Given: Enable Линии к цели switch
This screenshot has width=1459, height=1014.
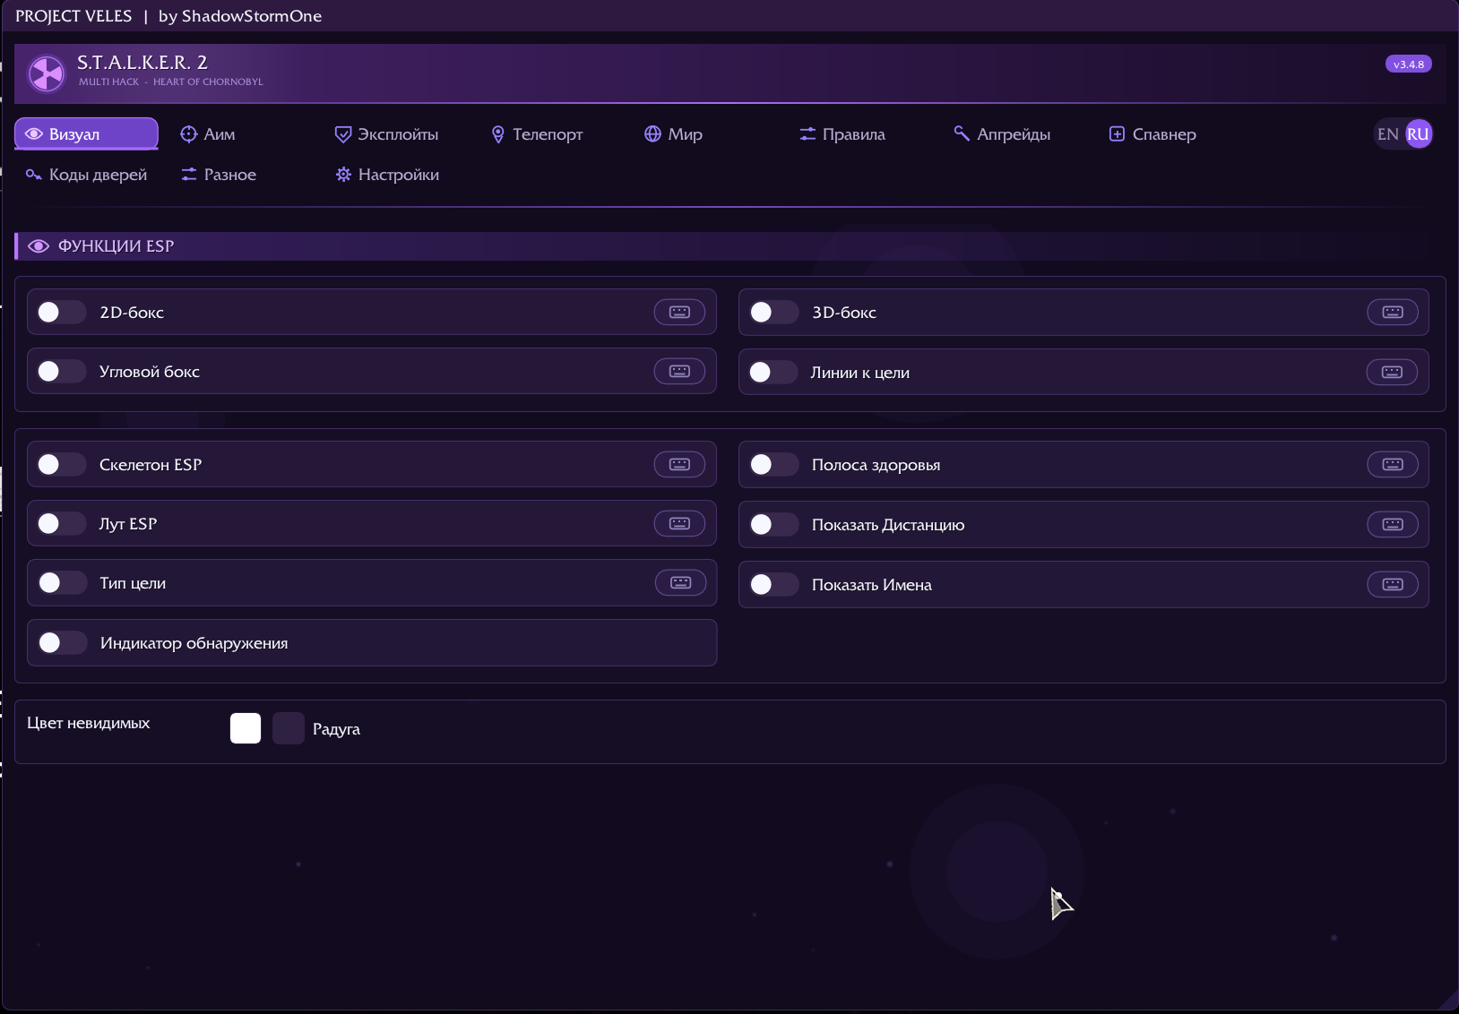Looking at the screenshot, I should click(773, 372).
